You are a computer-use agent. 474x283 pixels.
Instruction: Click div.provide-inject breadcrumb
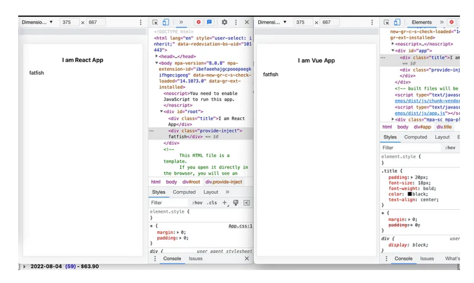point(223,182)
